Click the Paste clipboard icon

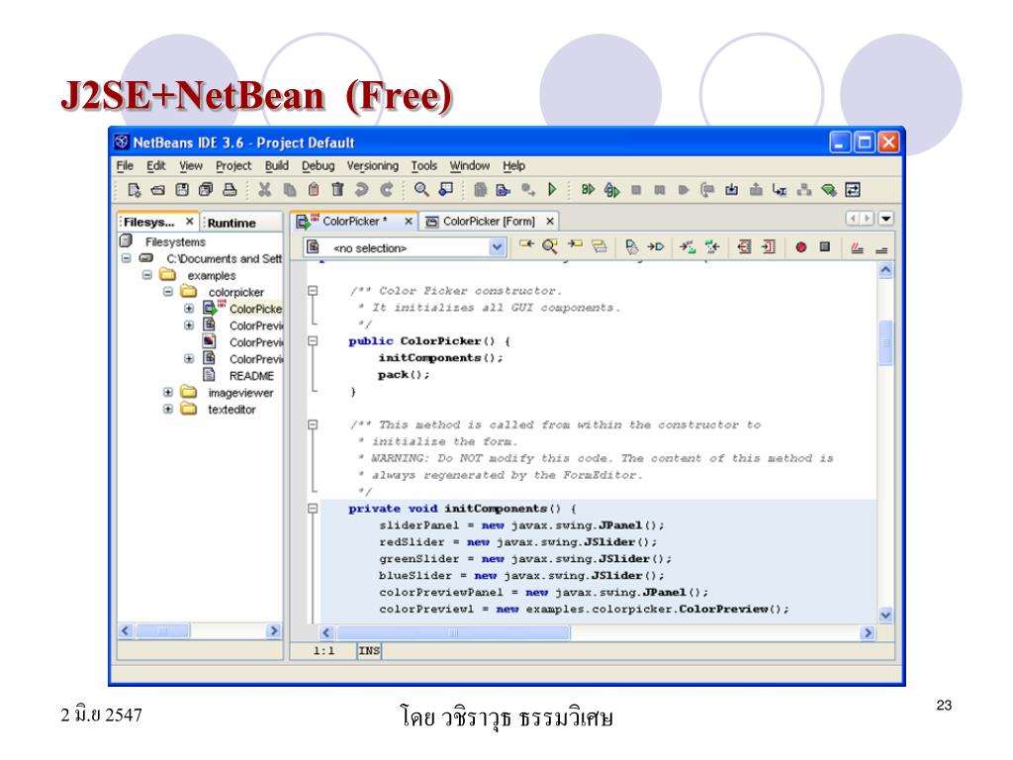click(x=314, y=189)
